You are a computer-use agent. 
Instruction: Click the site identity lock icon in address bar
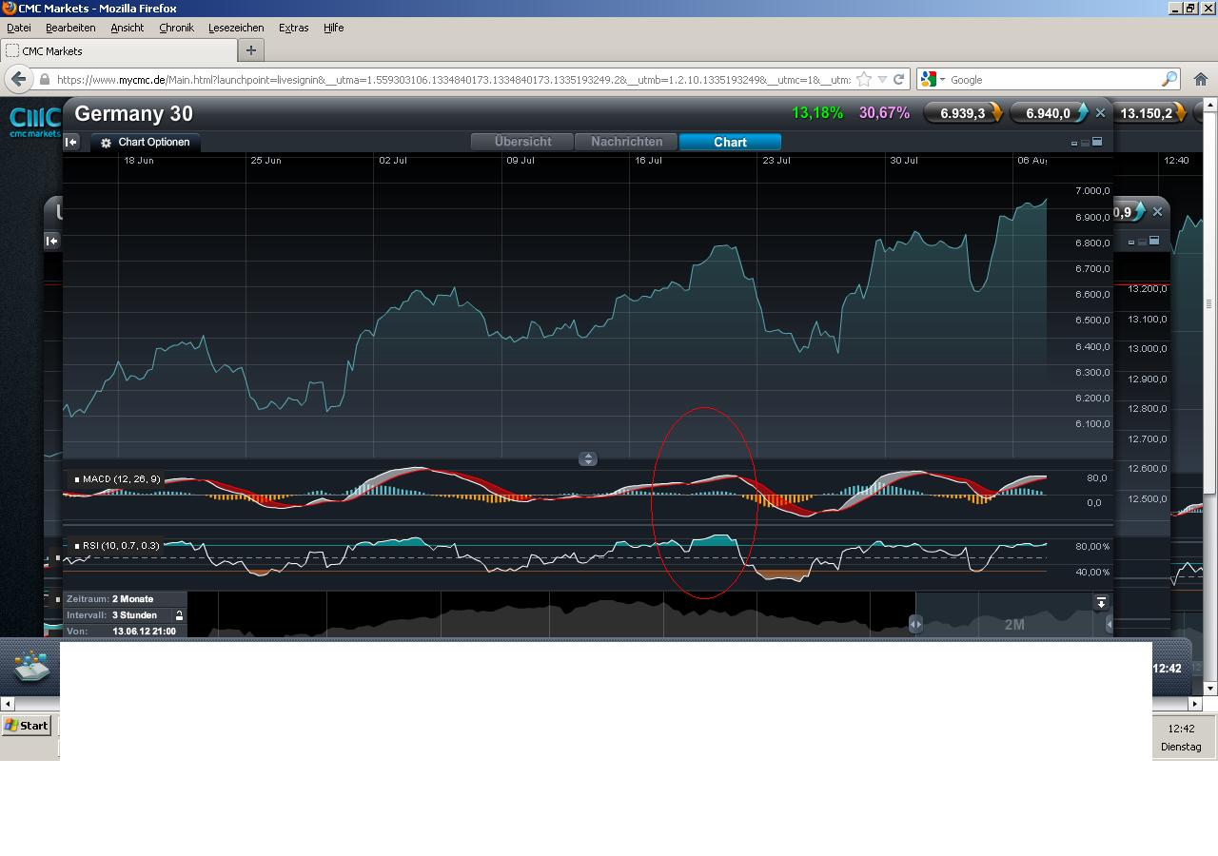tap(44, 80)
